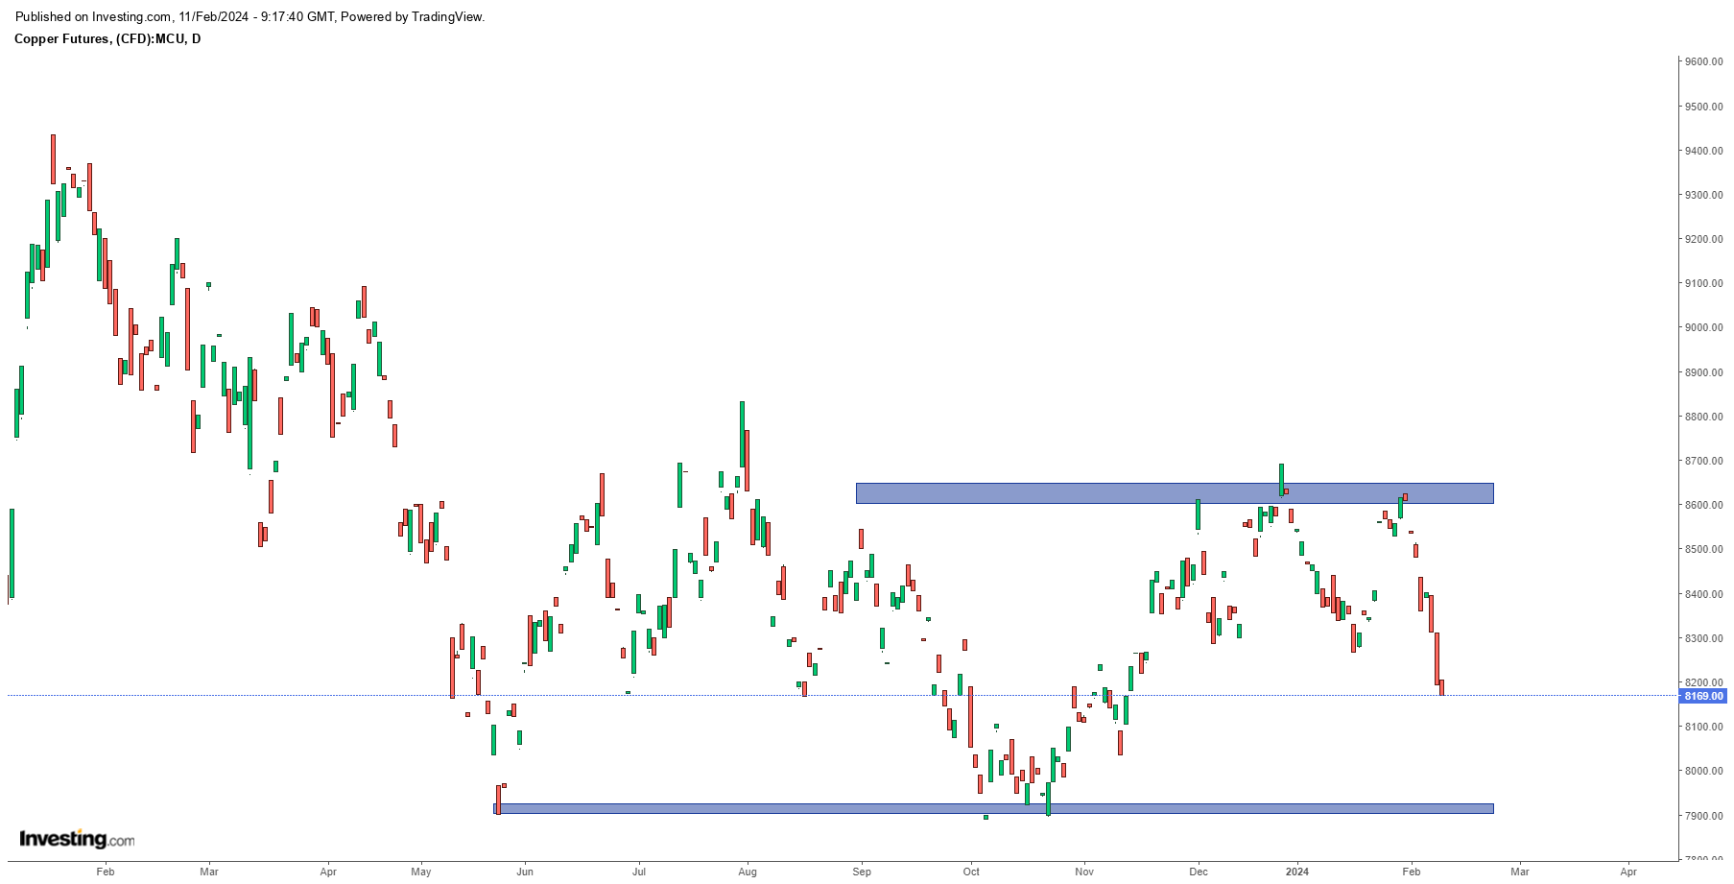Click the Aug label on time axis
Viewport: 1734px width, 884px height.
point(748,872)
